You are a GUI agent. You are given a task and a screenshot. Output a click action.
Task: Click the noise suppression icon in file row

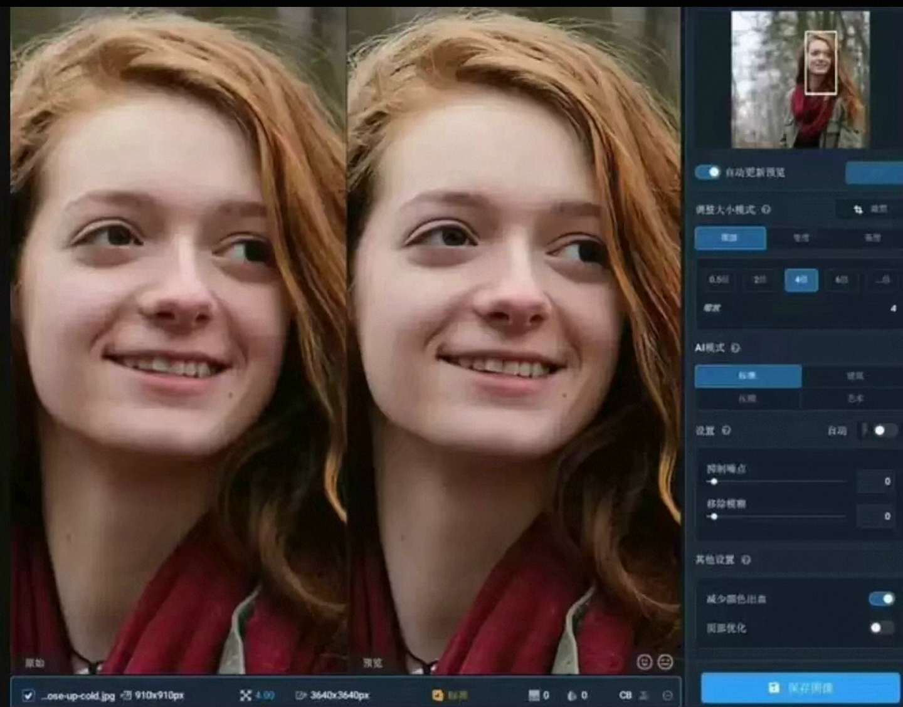(x=534, y=695)
